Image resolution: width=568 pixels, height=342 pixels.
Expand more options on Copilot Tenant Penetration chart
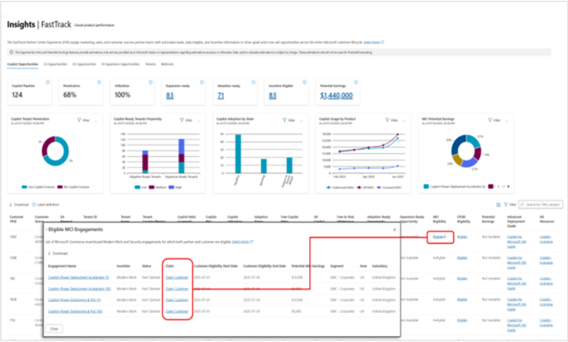click(x=96, y=121)
